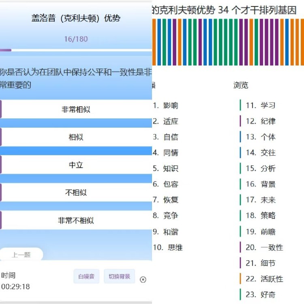Choose the 中立 answer option
Image resolution: width=304 pixels, height=304 pixels.
(76, 165)
